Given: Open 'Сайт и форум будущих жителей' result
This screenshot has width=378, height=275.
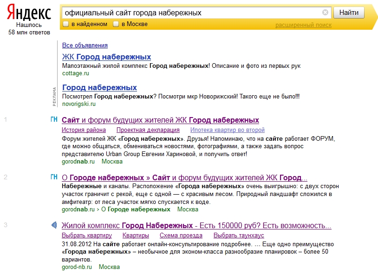Looking at the screenshot, I should point(160,120).
